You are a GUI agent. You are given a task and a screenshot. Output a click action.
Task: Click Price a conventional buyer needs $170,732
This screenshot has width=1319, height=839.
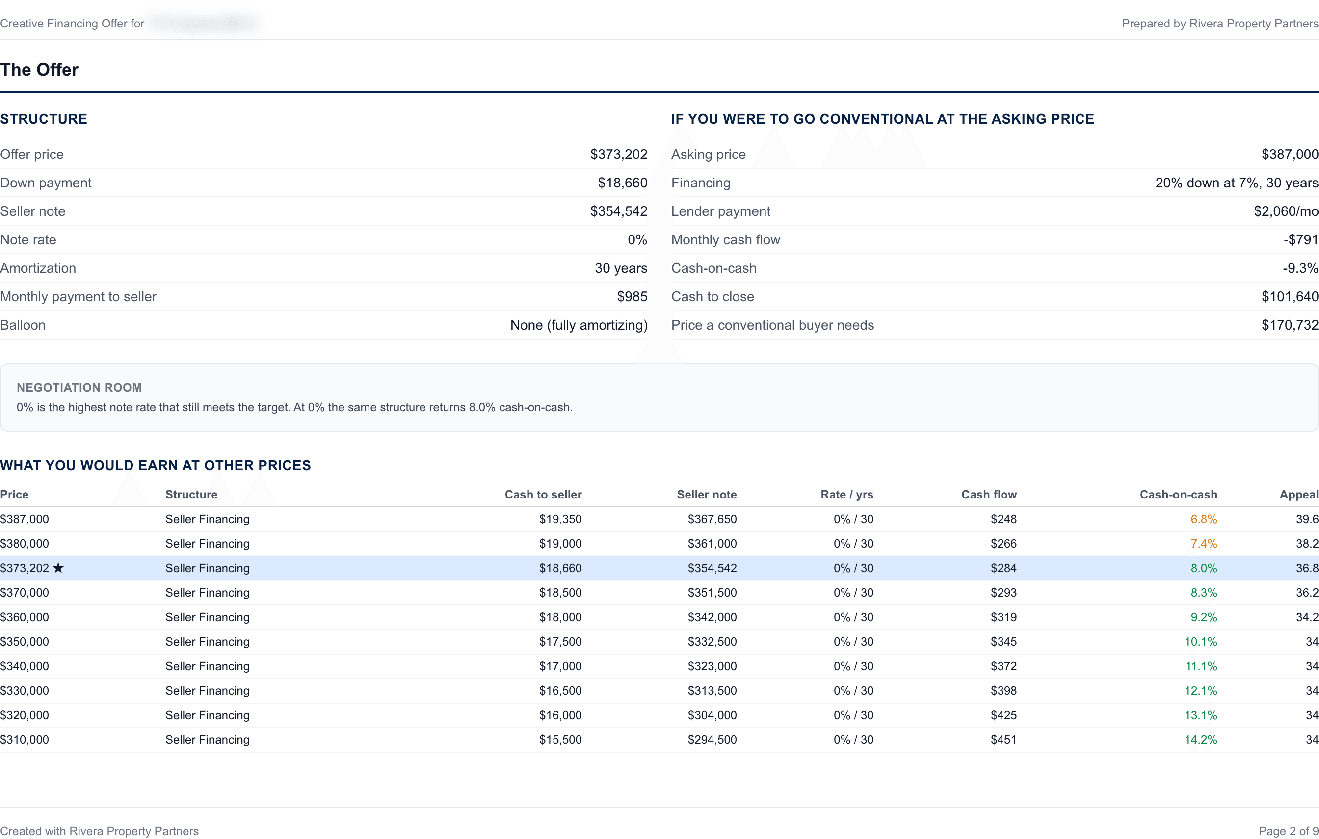[1290, 325]
